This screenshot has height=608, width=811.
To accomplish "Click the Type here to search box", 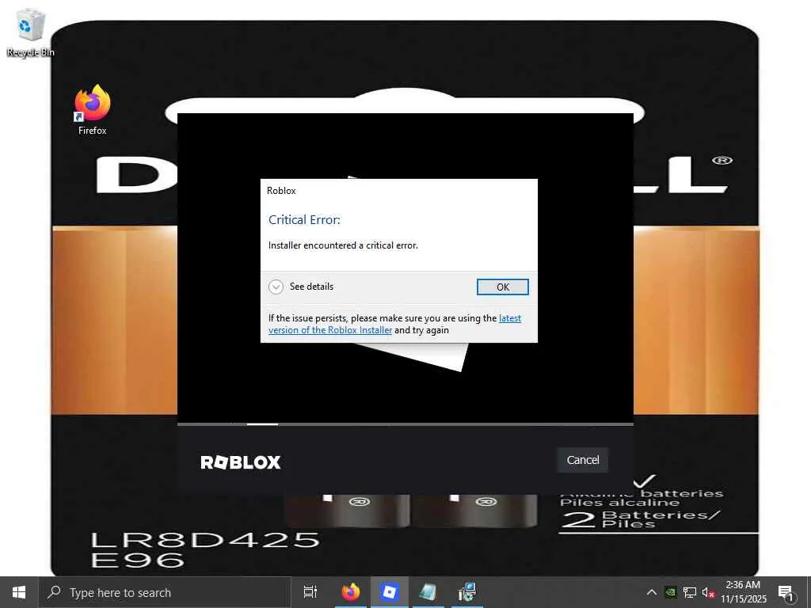I will click(x=165, y=592).
